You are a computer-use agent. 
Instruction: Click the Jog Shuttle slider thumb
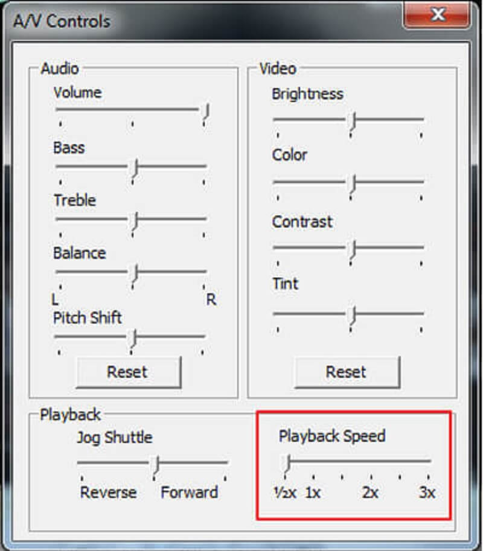pos(157,462)
